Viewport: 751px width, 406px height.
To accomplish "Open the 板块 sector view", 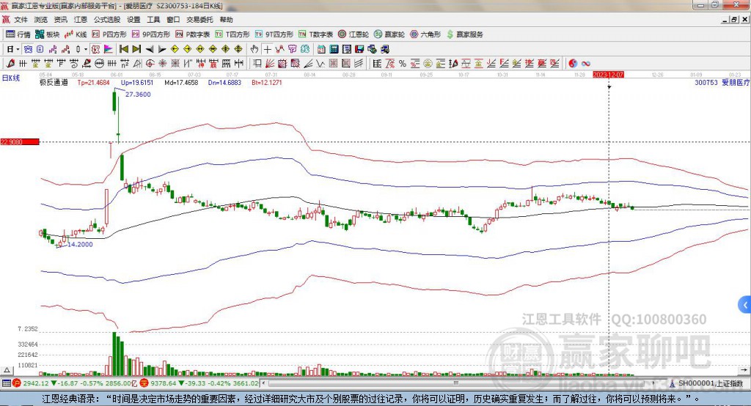I will pyautogui.click(x=47, y=34).
